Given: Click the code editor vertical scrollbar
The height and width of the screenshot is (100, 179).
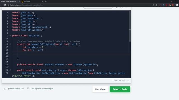Looking at the screenshot, I should pyautogui.click(x=130, y=26).
